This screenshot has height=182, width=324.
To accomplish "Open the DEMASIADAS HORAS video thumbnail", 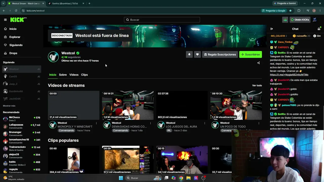I will point(128,105).
